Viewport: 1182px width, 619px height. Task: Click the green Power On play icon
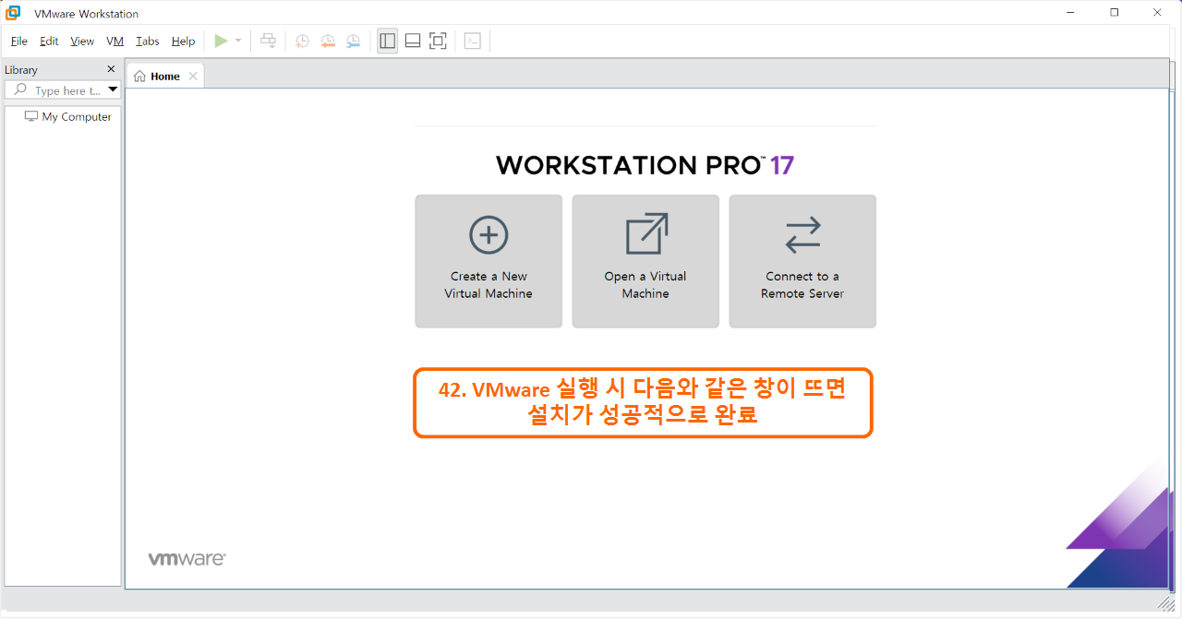tap(221, 41)
